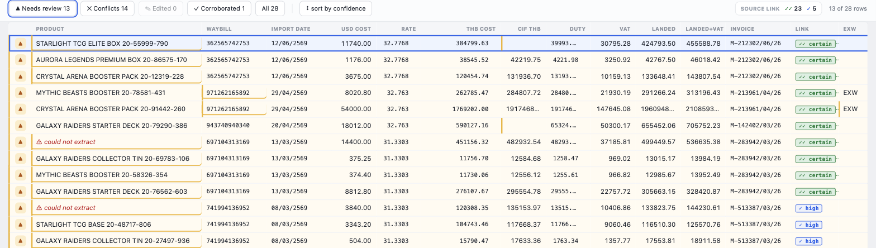Viewport: 876px width, 248px height.
Task: Select waybill 971262165892 in MYTHIC BEASTS BOOSTER row
Action: [x=234, y=93]
